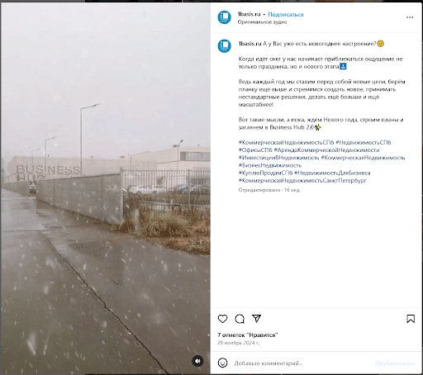Open hashtag #КуплюПродамСПб
The width and height of the screenshot is (423, 375).
tap(265, 173)
